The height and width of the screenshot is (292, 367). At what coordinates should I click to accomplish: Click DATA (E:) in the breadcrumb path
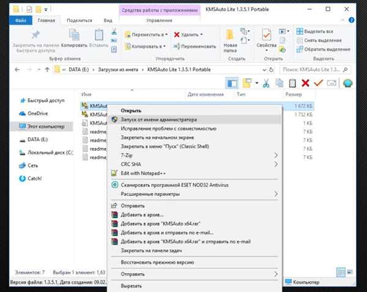pos(79,70)
